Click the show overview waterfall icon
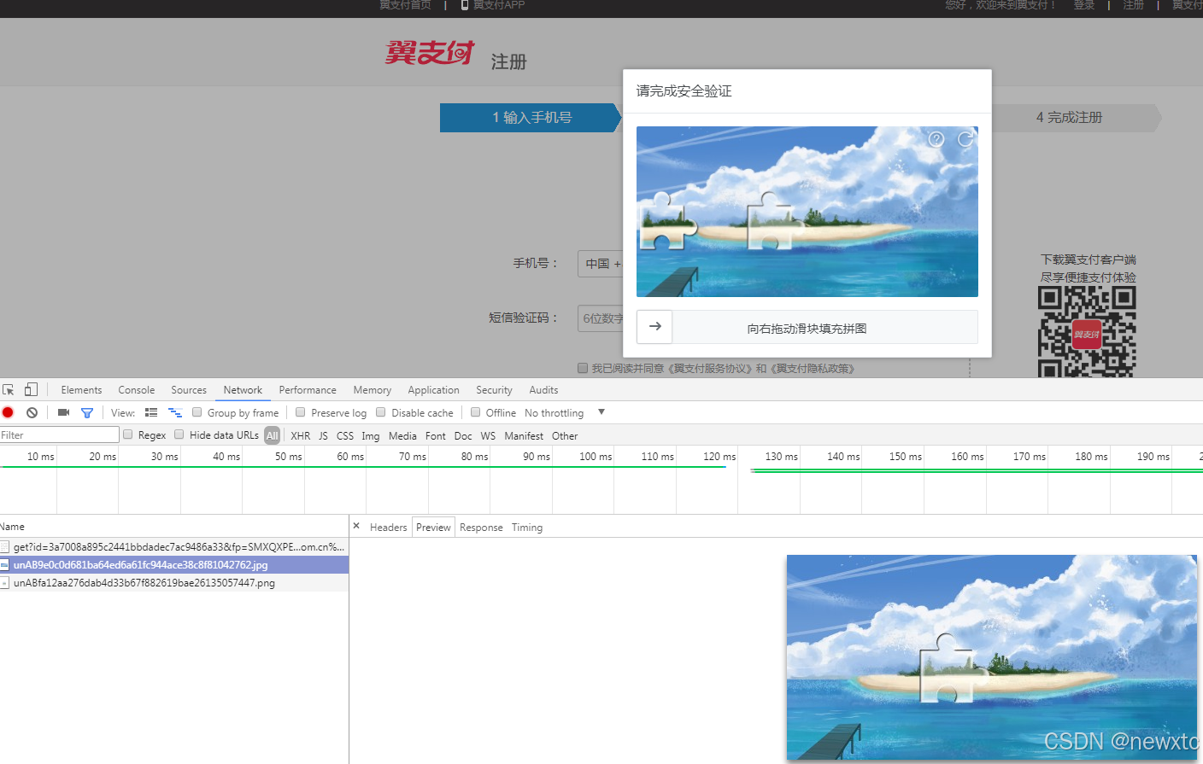This screenshot has width=1203, height=764. point(175,412)
